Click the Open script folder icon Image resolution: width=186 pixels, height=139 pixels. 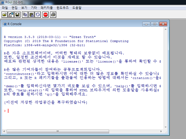(5, 15)
